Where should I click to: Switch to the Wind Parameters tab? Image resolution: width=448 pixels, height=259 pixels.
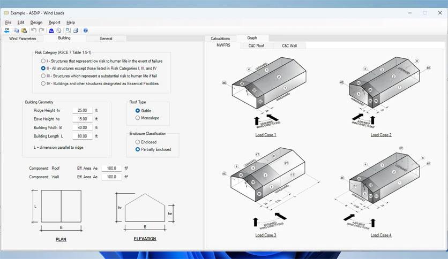23,39
